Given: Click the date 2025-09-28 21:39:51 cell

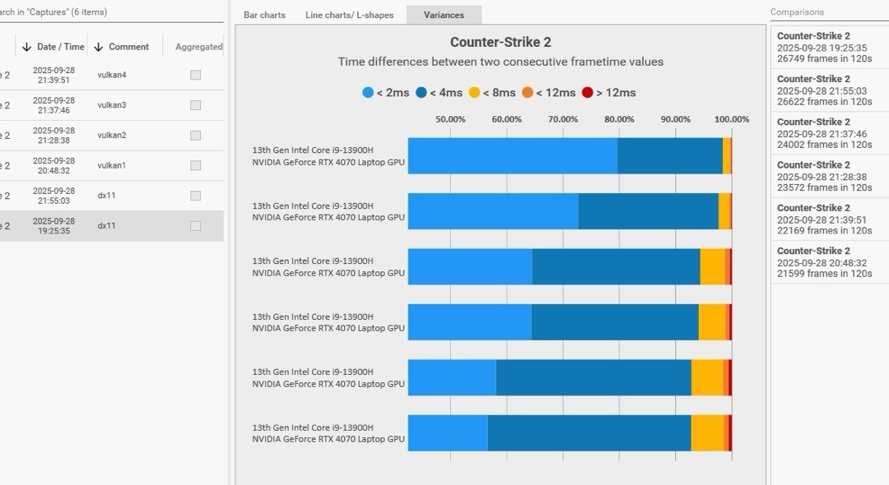Looking at the screenshot, I should pyautogui.click(x=54, y=75).
